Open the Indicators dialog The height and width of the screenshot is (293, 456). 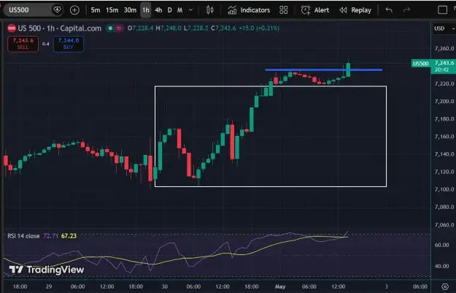click(249, 10)
